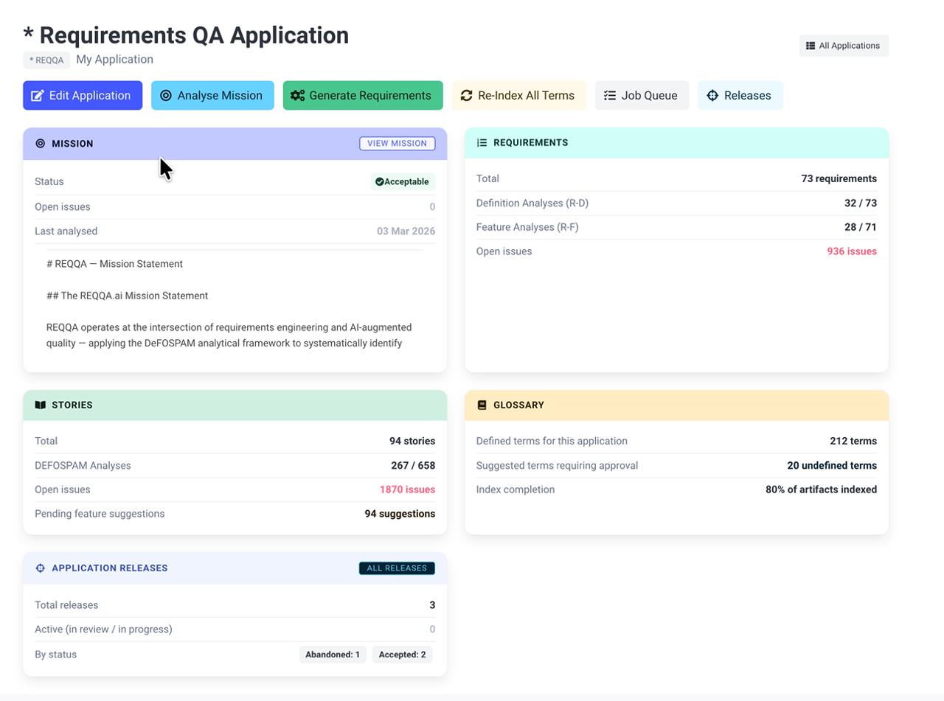This screenshot has height=701, width=944.
Task: Click the Requirements QA Application title
Action: click(x=186, y=35)
